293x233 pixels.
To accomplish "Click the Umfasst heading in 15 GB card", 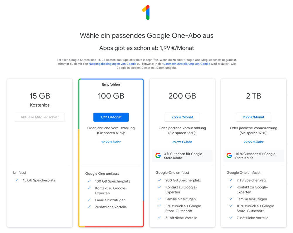I will (x=20, y=172).
